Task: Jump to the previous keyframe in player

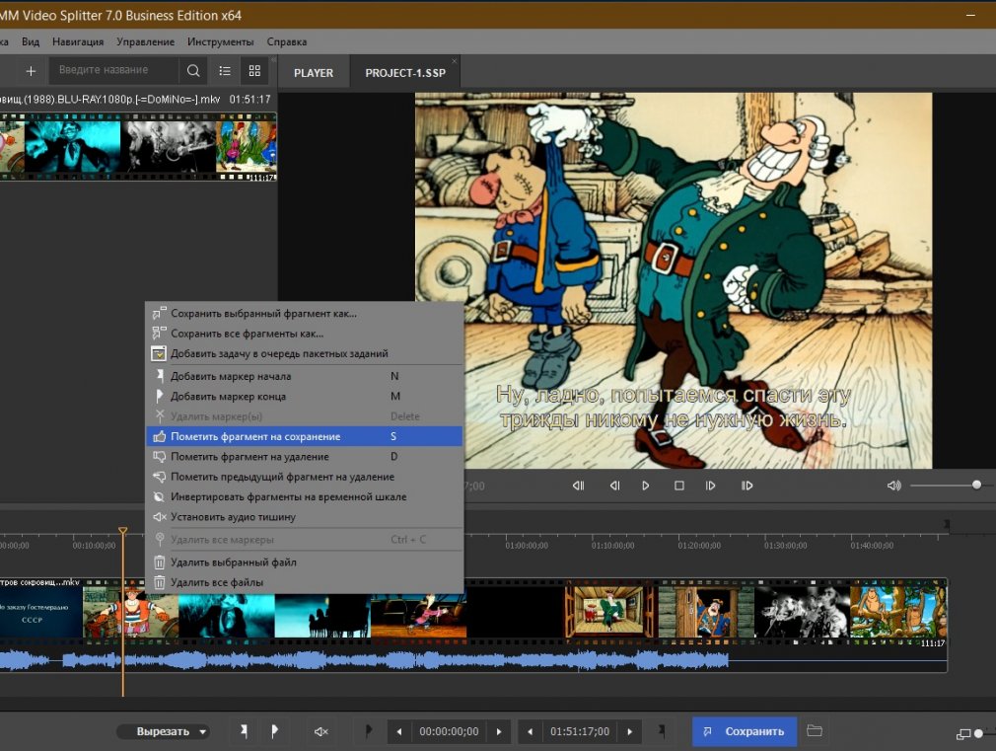Action: click(578, 486)
